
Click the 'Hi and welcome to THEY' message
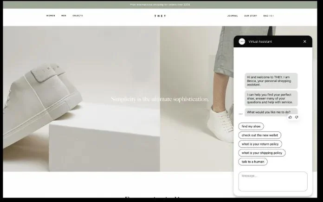[x=271, y=81]
